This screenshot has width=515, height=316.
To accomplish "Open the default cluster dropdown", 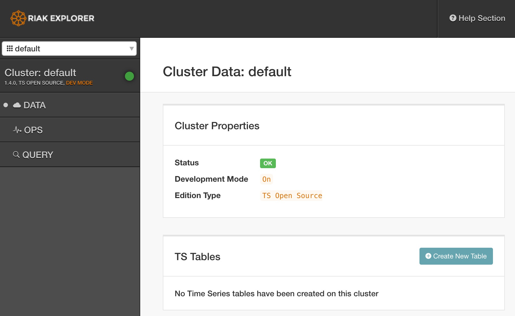I will (x=69, y=49).
